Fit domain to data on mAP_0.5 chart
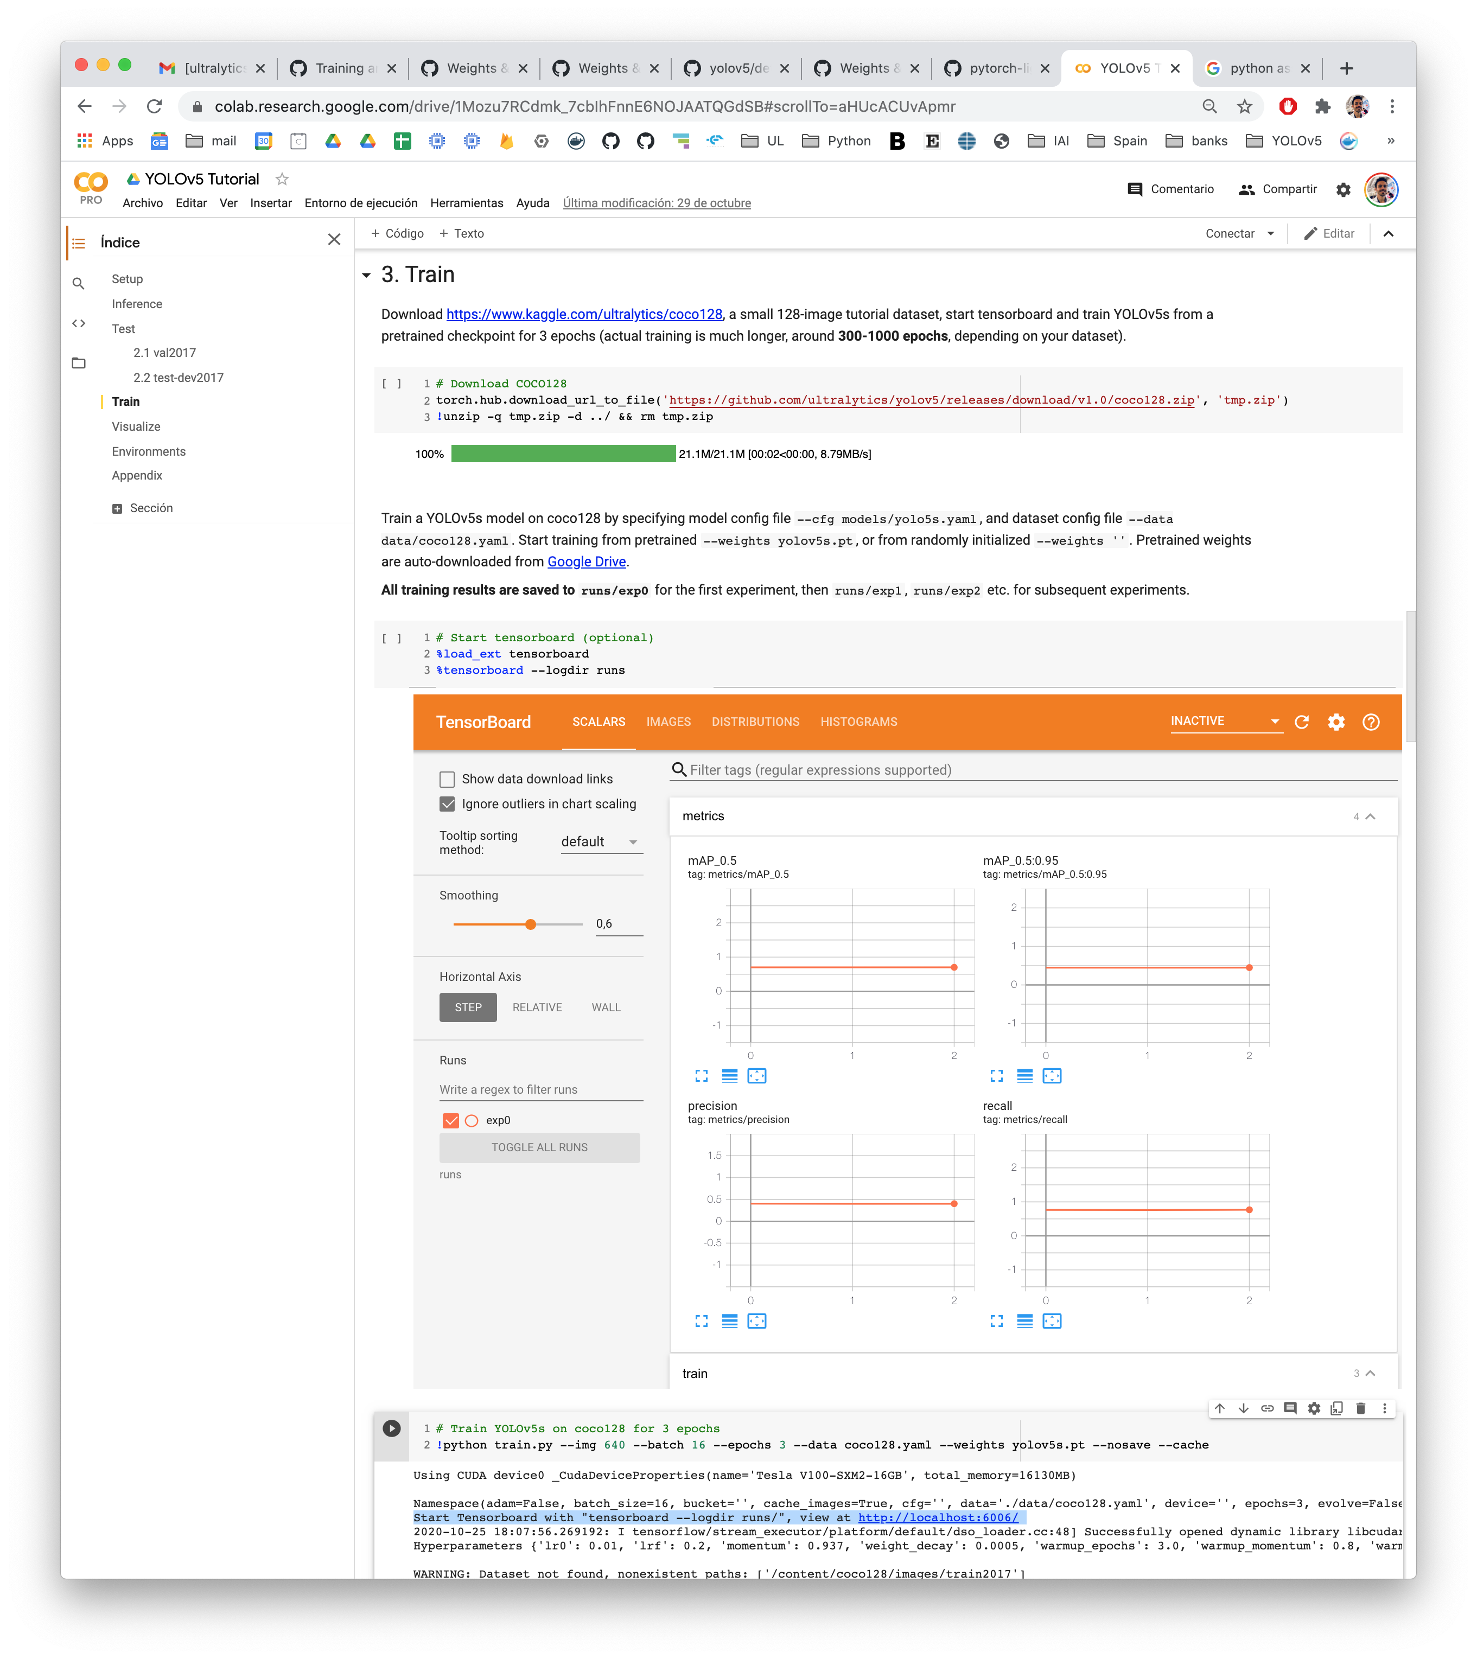This screenshot has height=1659, width=1477. pos(757,1076)
